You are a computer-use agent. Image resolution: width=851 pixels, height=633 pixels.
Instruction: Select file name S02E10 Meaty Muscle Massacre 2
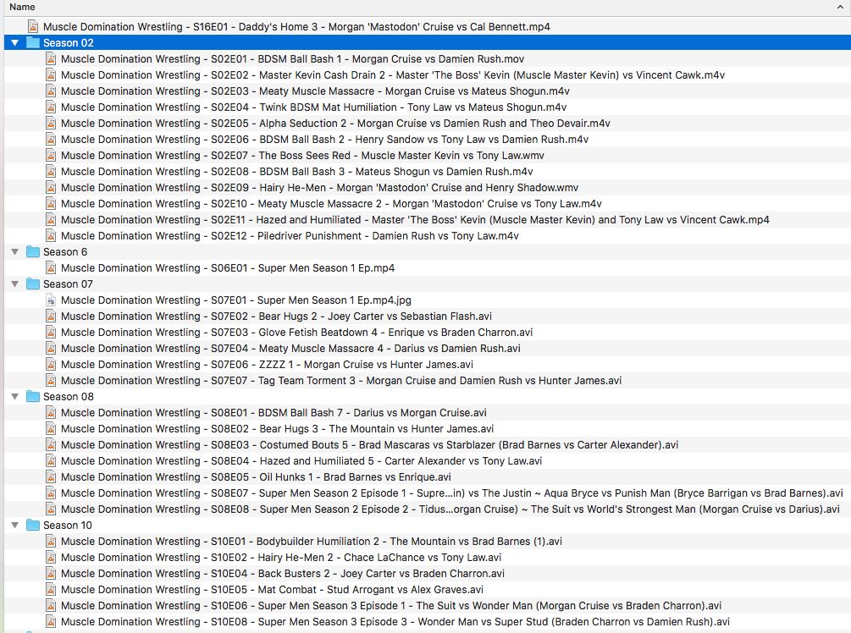pyautogui.click(x=331, y=203)
